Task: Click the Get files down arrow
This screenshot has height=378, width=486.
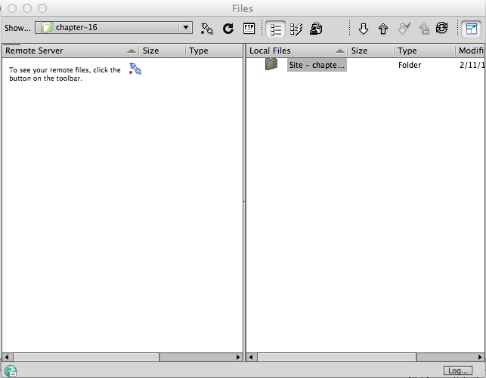Action: click(363, 29)
